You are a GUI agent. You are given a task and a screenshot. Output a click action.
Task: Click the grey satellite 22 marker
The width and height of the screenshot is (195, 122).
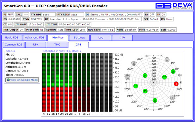tap(134, 64)
